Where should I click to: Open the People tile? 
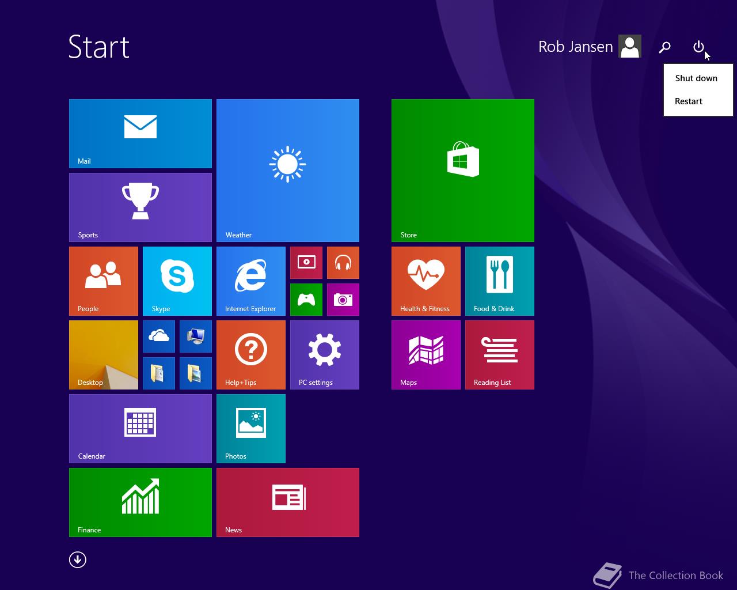104,281
